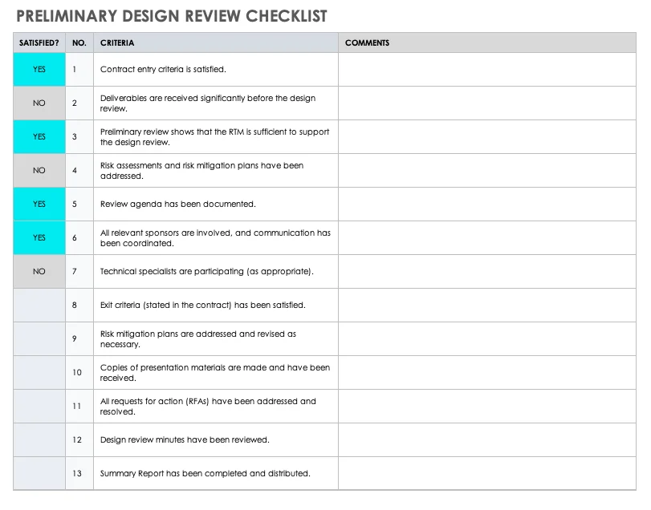Toggle the YES status for sponsors involved row
The image size is (651, 510).
[39, 237]
